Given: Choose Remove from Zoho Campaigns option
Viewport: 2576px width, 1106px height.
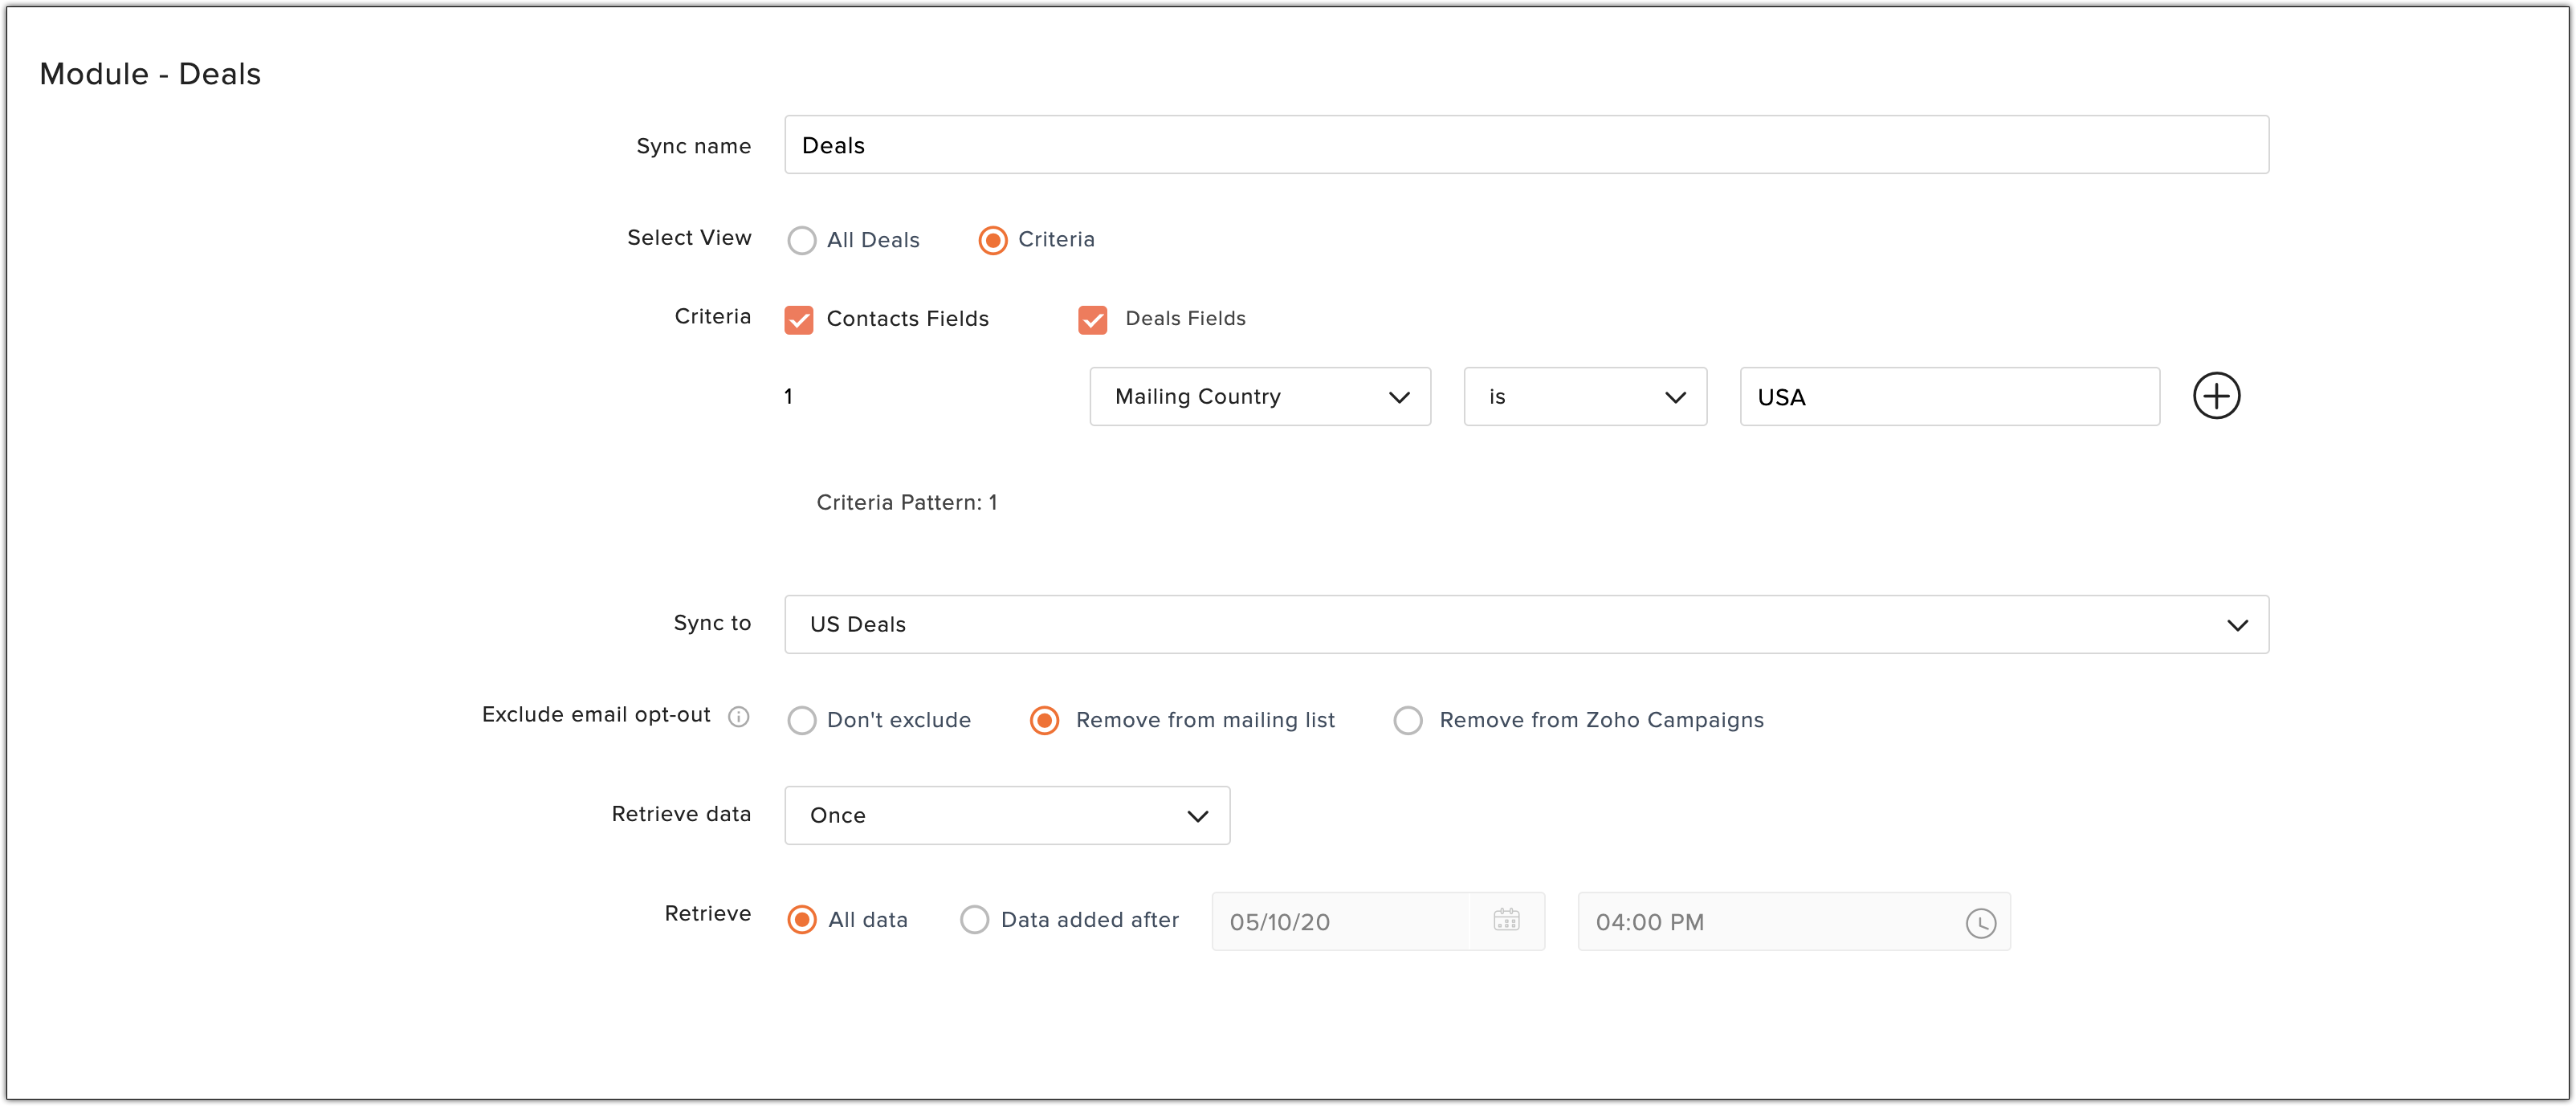Looking at the screenshot, I should point(1407,721).
